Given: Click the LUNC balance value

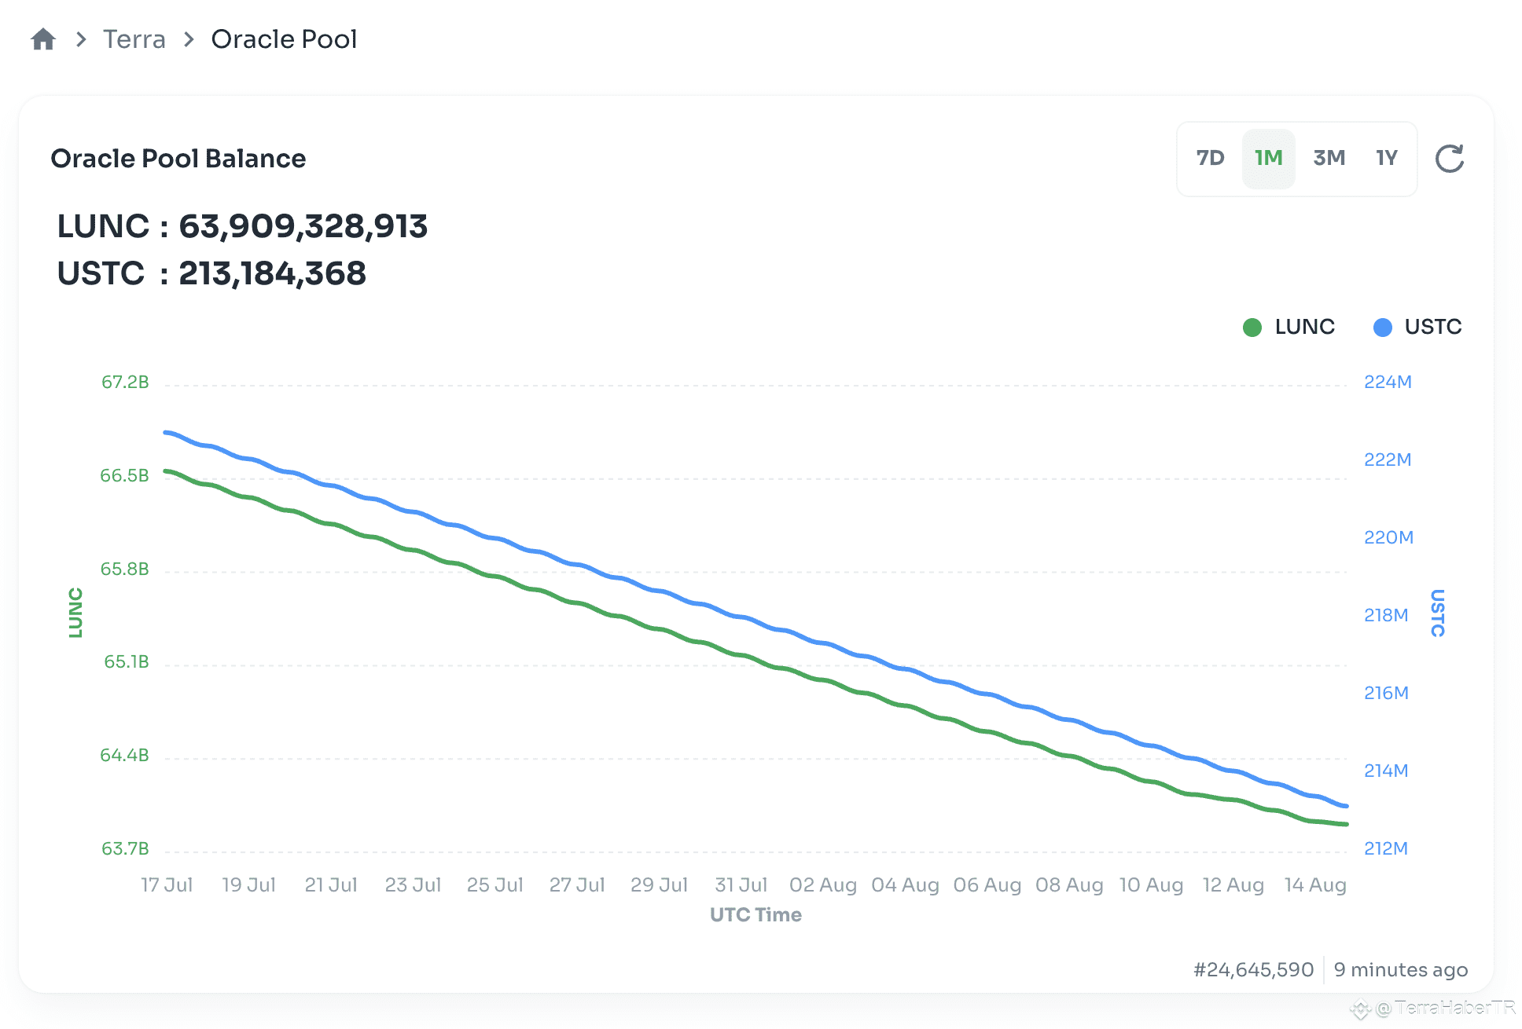Looking at the screenshot, I should click(x=303, y=226).
